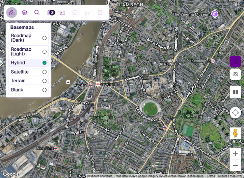Click the map pan direction control
This screenshot has width=244, height=178.
[235, 113]
